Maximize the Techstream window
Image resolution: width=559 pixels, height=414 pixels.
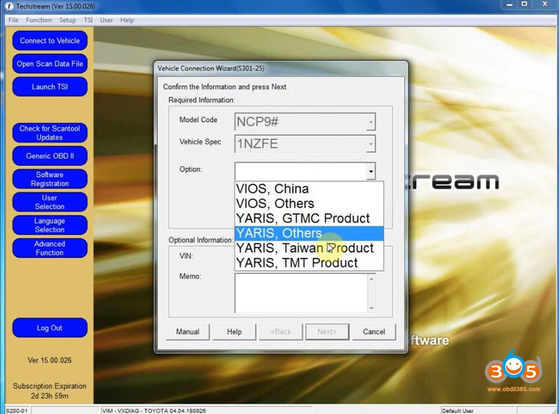pos(525,4)
